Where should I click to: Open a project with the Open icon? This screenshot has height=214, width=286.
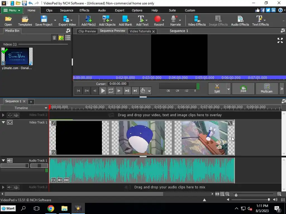[x=8, y=21]
